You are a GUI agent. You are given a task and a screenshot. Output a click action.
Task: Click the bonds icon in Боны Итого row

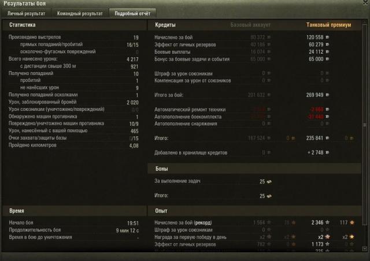[x=269, y=196]
